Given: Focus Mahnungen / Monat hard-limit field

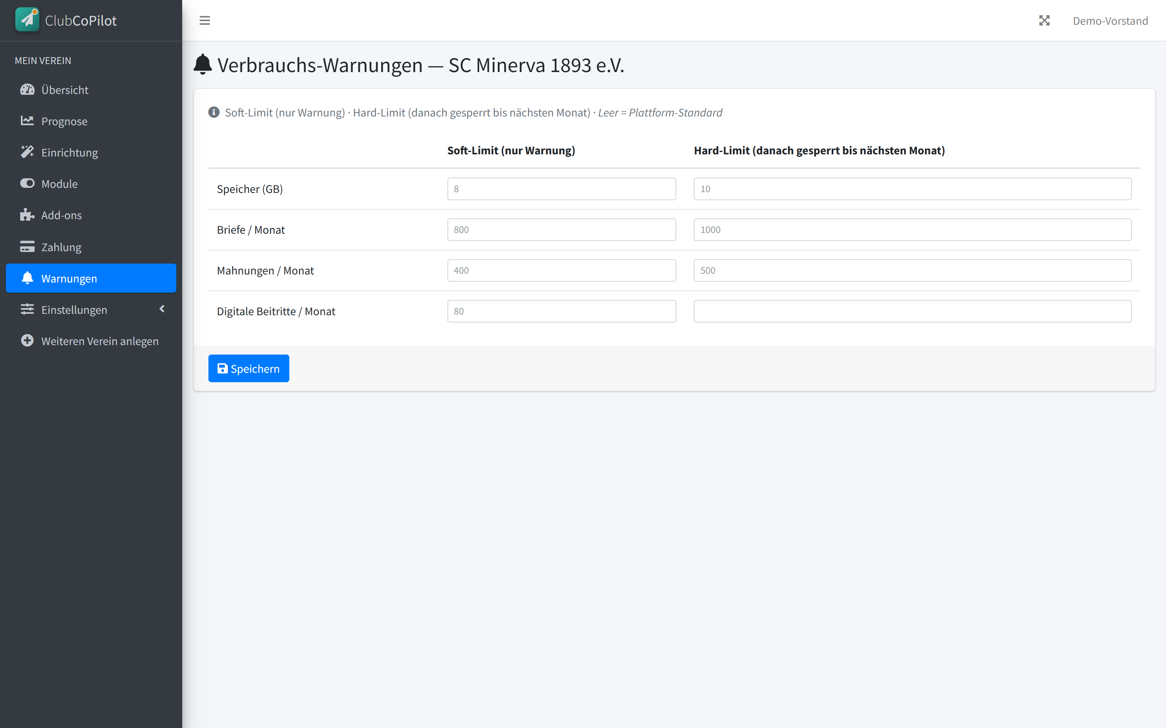Looking at the screenshot, I should (912, 270).
